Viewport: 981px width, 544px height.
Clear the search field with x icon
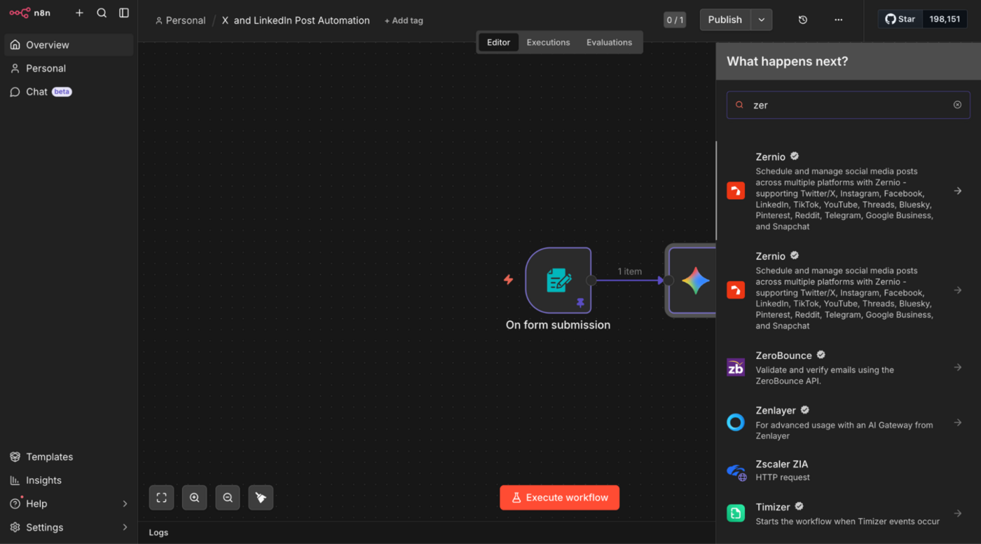point(957,105)
